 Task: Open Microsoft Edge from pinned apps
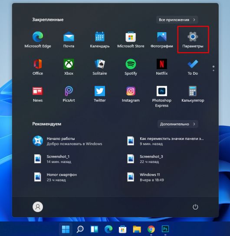click(38, 40)
